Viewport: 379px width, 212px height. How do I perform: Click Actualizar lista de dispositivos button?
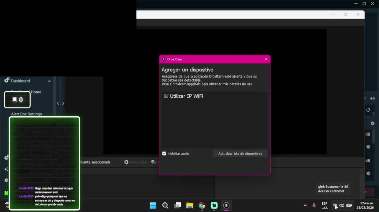240,153
